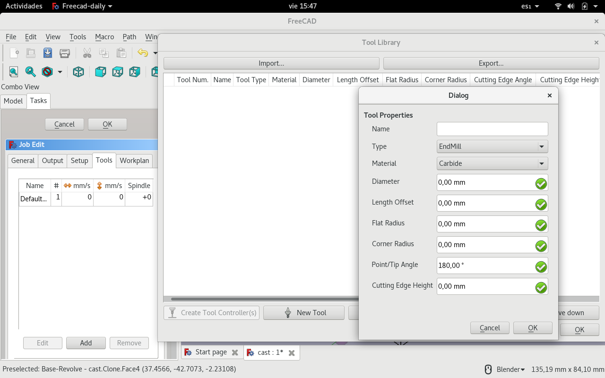Open the Path menu
605x378 pixels.
pos(130,37)
